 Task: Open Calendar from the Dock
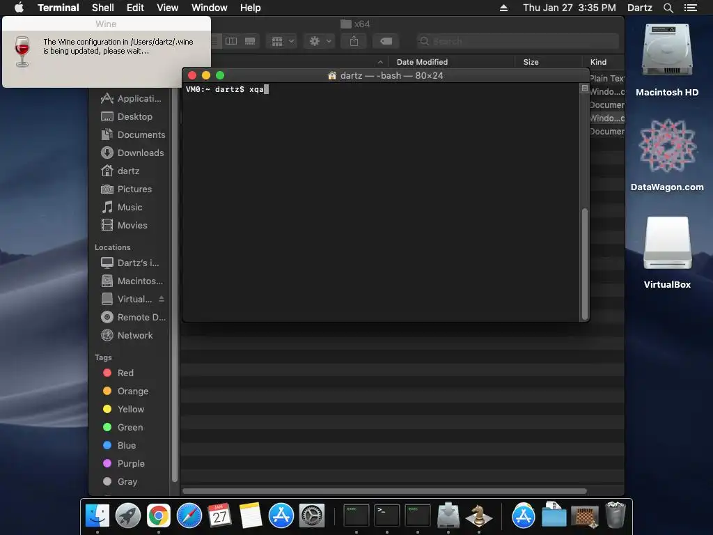(x=219, y=516)
